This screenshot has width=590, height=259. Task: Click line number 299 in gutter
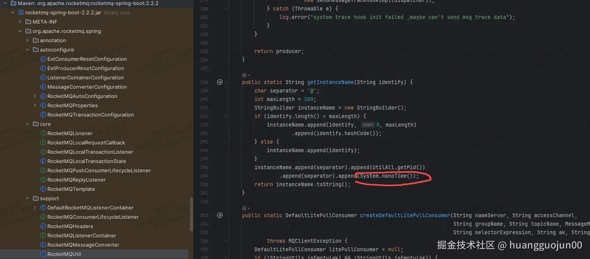point(204,176)
